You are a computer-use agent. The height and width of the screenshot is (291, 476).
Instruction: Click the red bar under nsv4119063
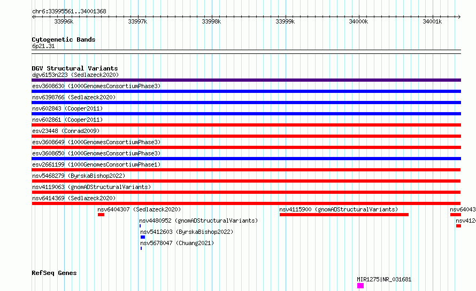(246, 192)
